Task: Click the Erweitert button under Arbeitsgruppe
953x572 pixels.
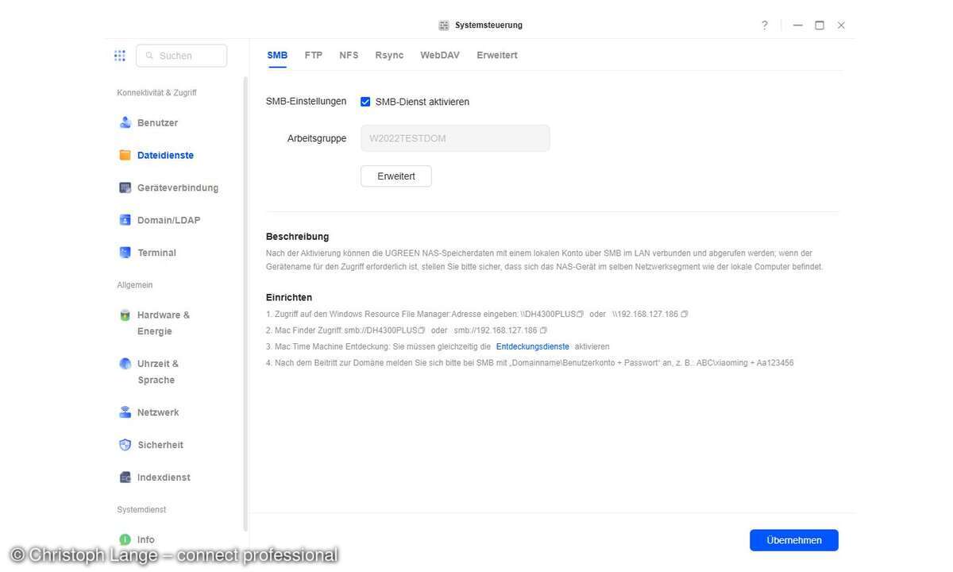Action: coord(395,176)
